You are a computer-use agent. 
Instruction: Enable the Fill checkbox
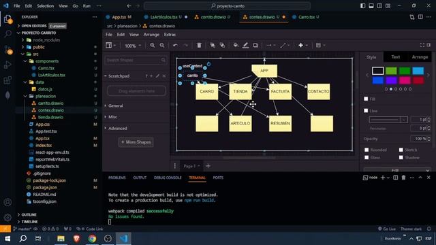click(x=366, y=99)
